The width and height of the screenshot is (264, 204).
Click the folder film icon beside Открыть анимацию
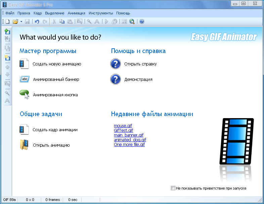[24, 145]
